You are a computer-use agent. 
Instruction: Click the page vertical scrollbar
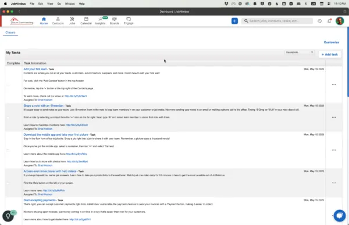click(x=348, y=61)
